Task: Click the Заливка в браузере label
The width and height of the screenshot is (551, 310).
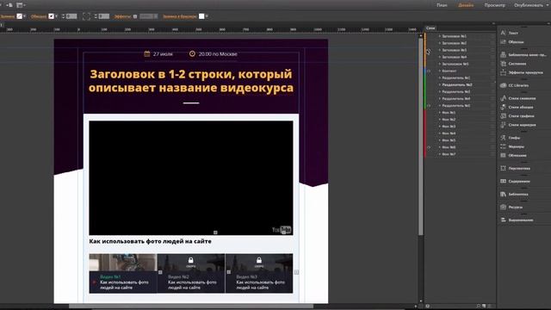Action: pos(180,16)
